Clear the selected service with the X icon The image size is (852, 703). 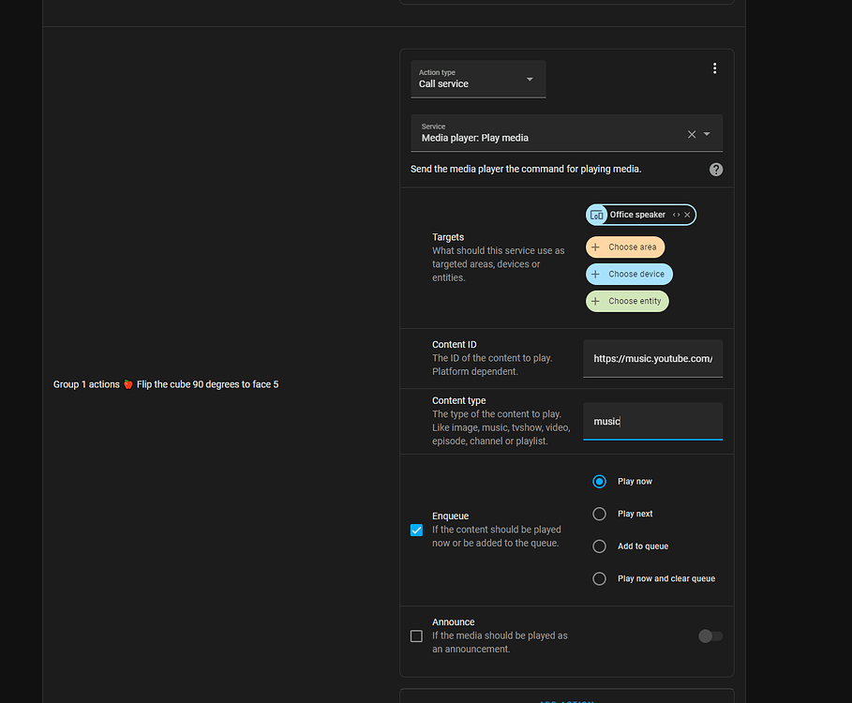click(691, 133)
